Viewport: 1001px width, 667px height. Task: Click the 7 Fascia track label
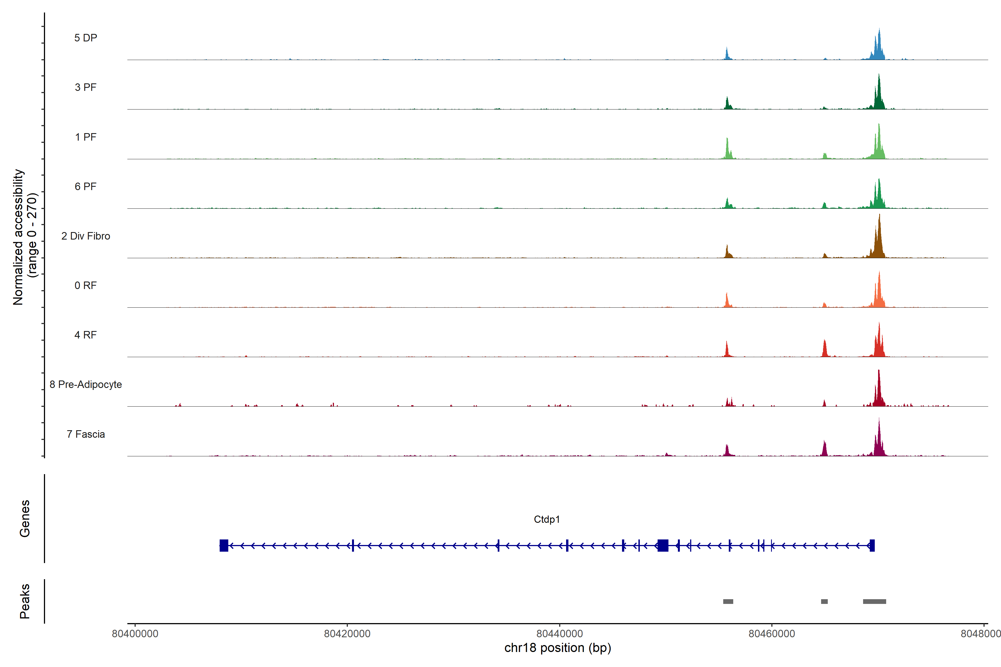point(86,434)
